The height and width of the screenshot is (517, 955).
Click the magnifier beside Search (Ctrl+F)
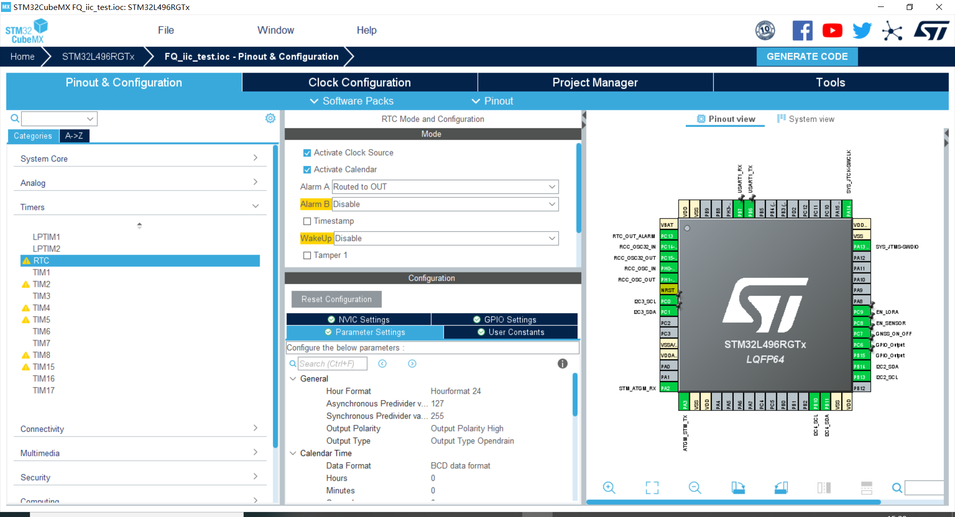[x=293, y=364]
